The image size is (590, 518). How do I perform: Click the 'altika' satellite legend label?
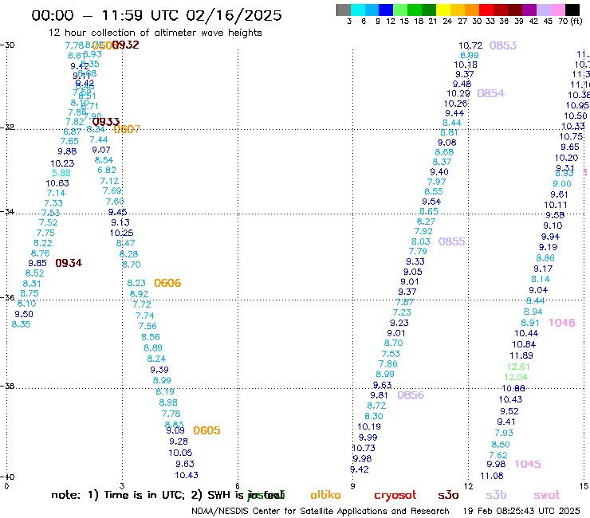325,495
